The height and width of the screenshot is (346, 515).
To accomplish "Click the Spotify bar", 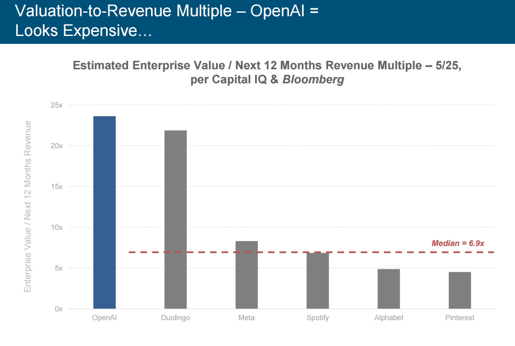I will point(318,281).
